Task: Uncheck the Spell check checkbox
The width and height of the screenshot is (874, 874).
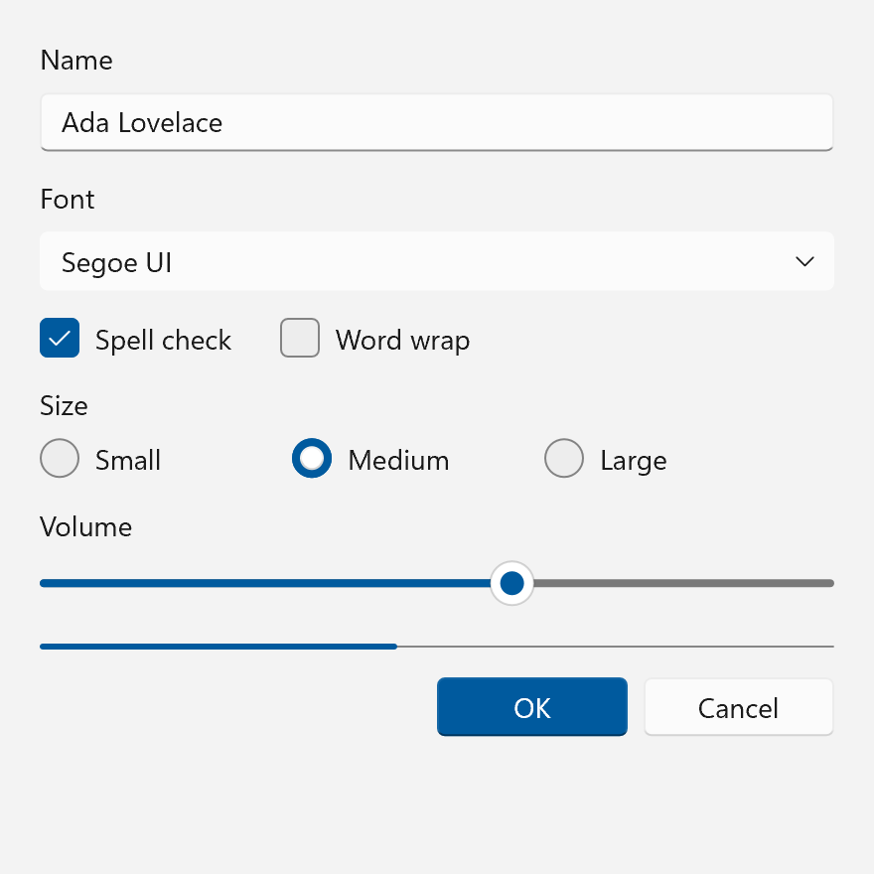Action: point(60,338)
